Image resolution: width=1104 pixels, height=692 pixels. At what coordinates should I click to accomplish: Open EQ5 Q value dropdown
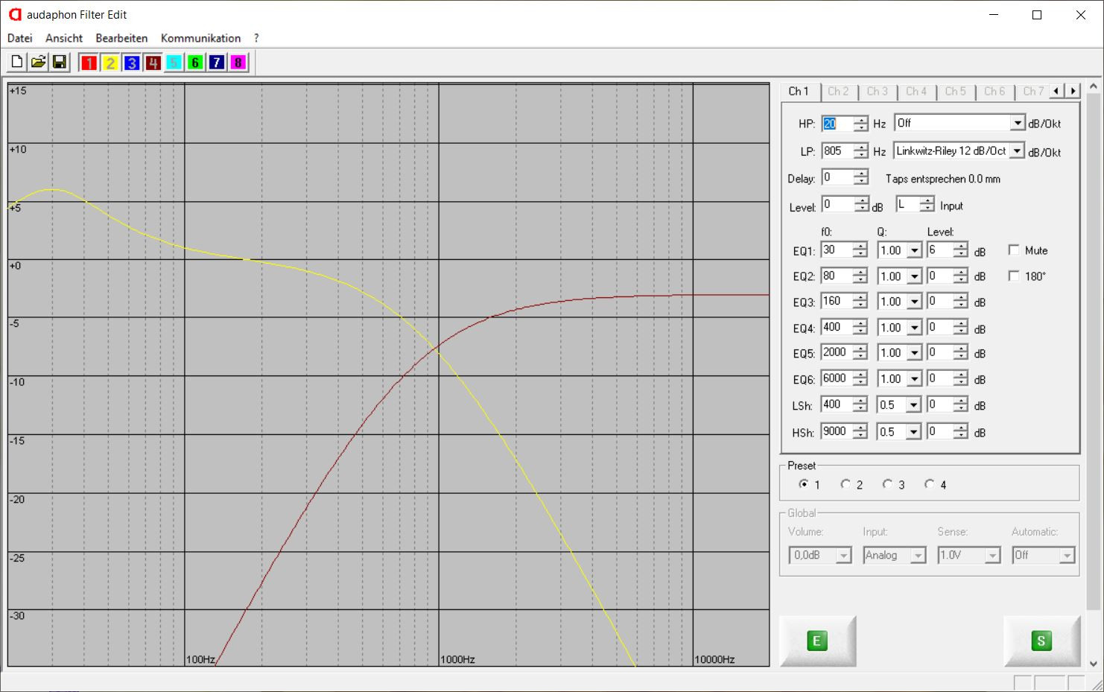pyautogui.click(x=915, y=353)
